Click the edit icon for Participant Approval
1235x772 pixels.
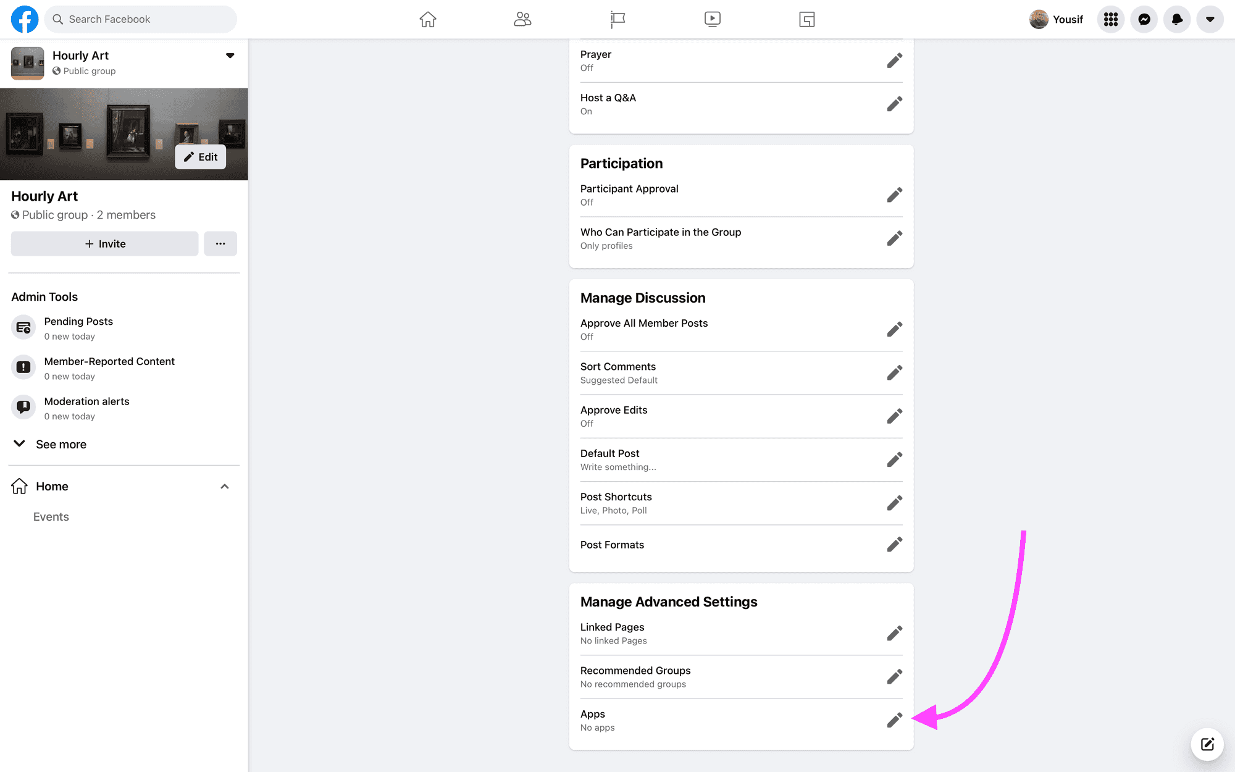tap(895, 195)
